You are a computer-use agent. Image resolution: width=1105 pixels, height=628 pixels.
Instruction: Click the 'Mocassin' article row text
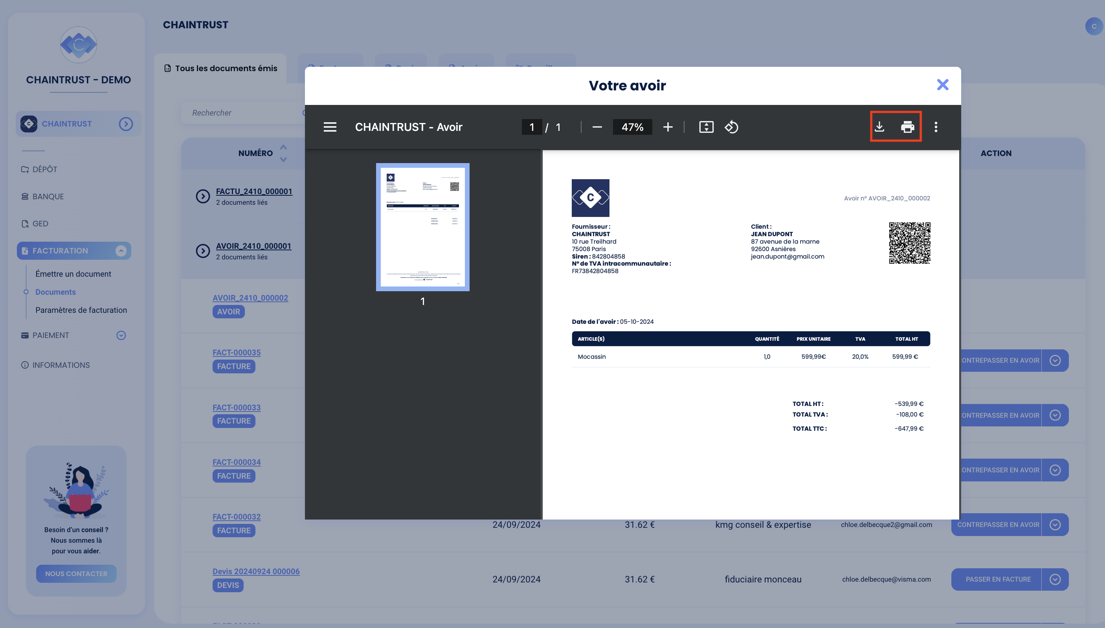pyautogui.click(x=591, y=356)
